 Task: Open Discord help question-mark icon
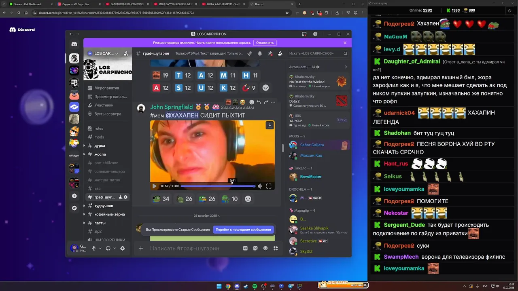point(315,34)
